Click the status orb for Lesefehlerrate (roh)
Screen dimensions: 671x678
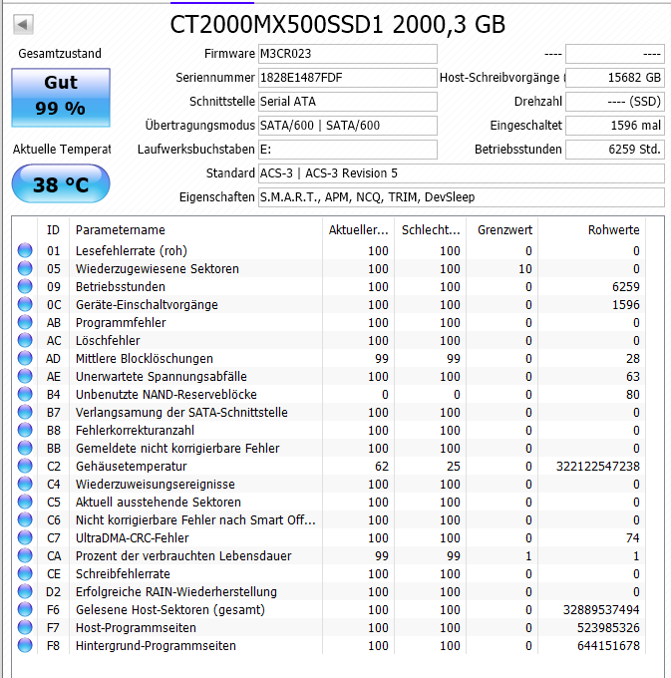25,251
